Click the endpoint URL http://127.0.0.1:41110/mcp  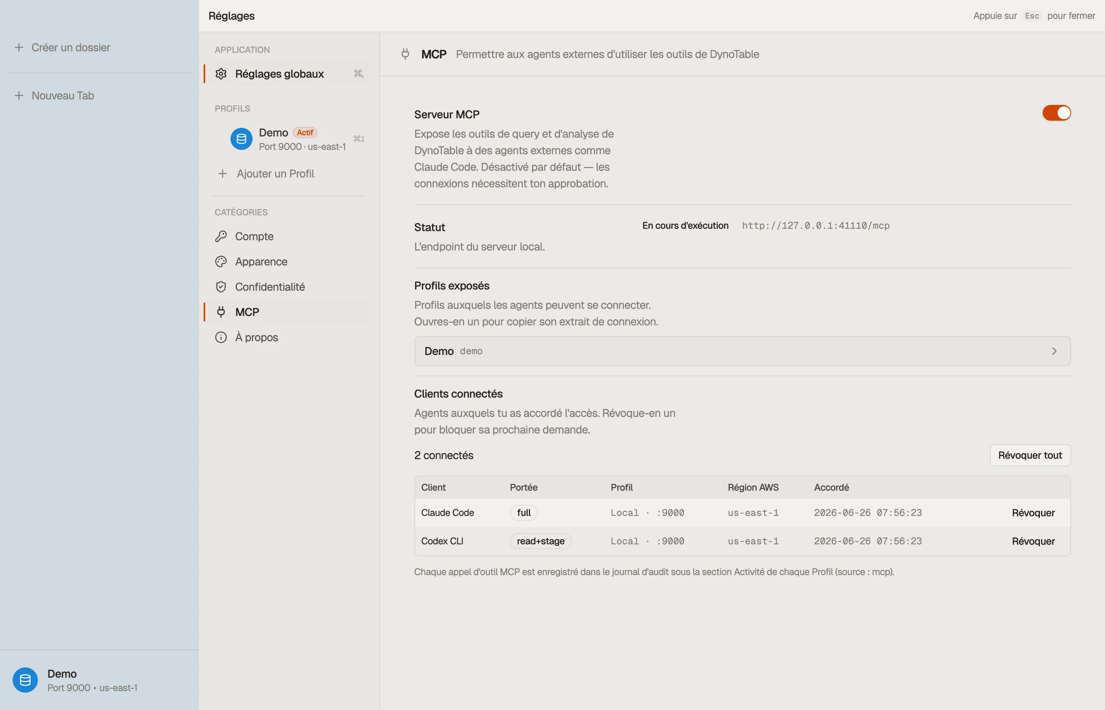[815, 226]
